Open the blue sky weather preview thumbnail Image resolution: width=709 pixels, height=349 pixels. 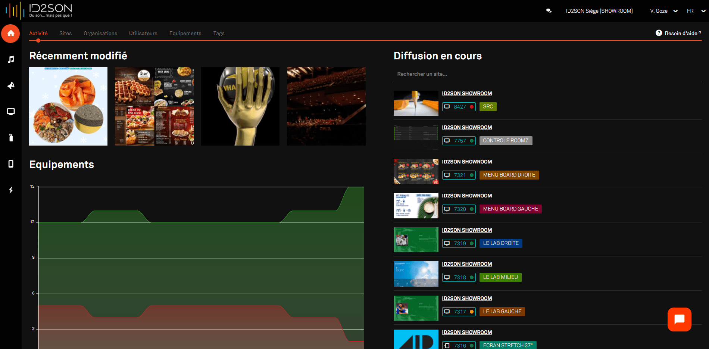click(416, 274)
